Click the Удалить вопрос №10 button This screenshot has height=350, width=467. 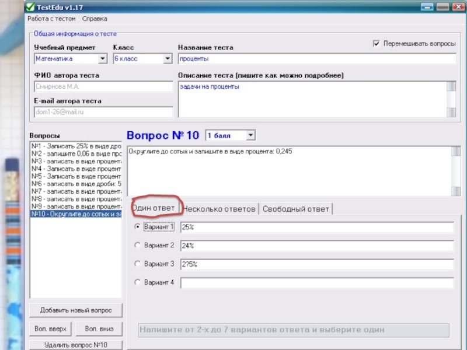pos(76,345)
